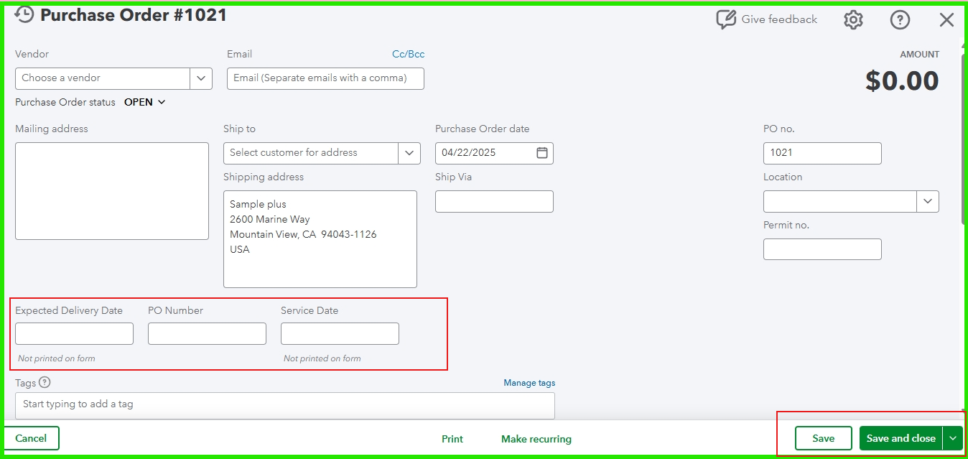Open the recent transactions history icon
The image size is (968, 459).
click(24, 14)
